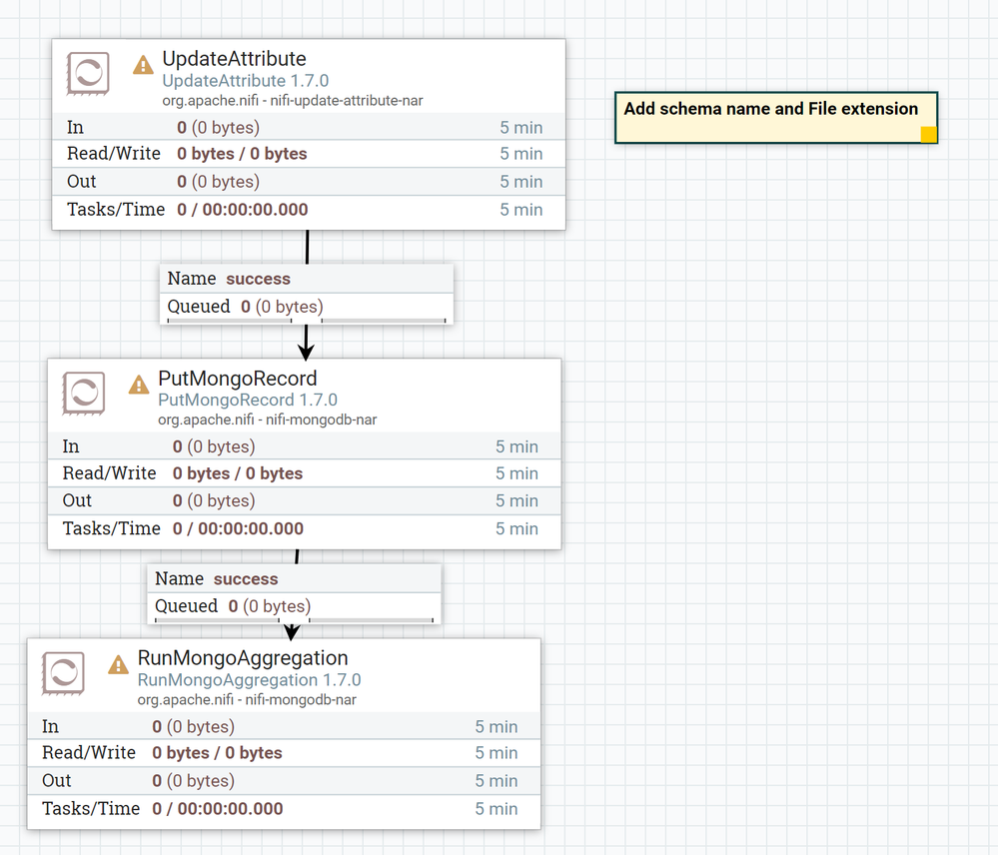Click the RunMongoAggregation Out stats row
The image size is (998, 855).
point(284,780)
